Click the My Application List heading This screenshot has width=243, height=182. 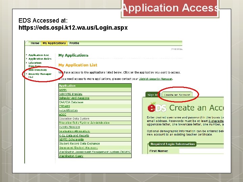pos(78,65)
